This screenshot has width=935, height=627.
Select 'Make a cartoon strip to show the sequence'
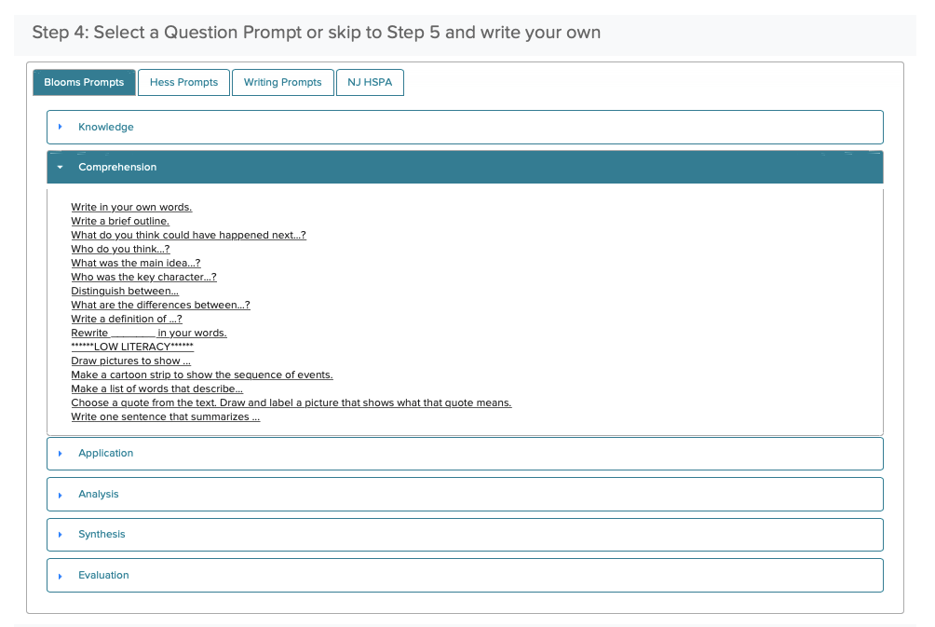point(202,375)
